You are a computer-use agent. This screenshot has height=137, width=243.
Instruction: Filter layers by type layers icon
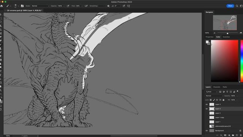[x=227, y=92]
